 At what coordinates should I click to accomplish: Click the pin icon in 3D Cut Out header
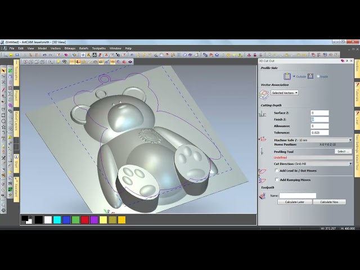pyautogui.click(x=347, y=61)
